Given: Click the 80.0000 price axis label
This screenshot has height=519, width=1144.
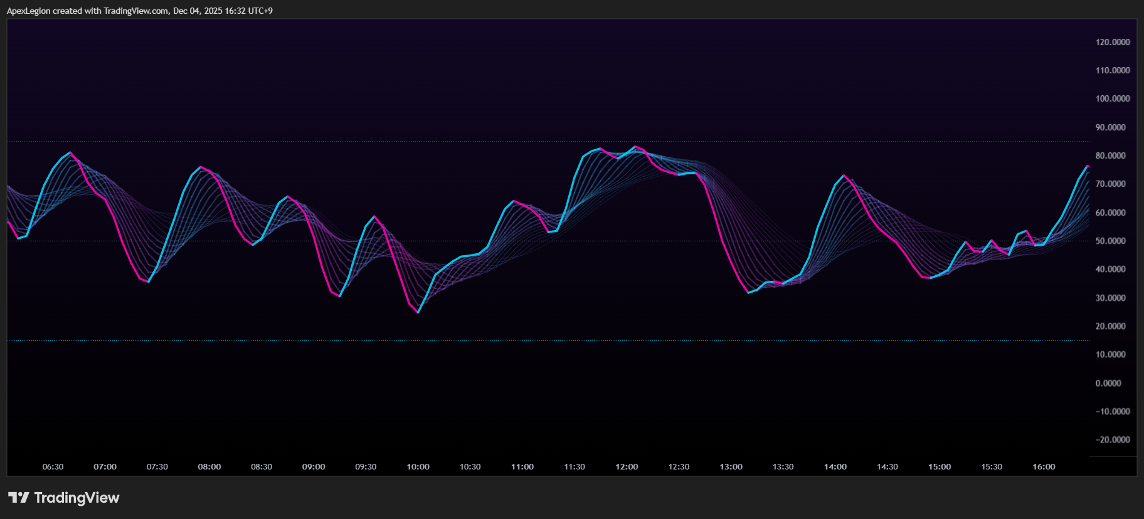Looking at the screenshot, I should [x=1111, y=155].
